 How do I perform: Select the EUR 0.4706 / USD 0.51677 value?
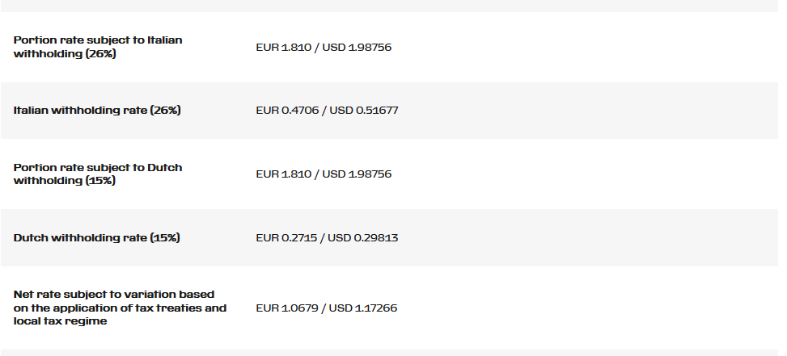(x=327, y=110)
